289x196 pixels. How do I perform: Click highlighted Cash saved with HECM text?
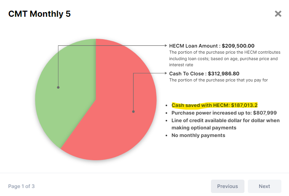tap(214, 105)
